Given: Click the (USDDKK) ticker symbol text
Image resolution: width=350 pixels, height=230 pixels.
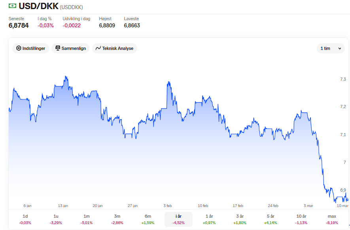Looking at the screenshot, I should click(x=71, y=7).
